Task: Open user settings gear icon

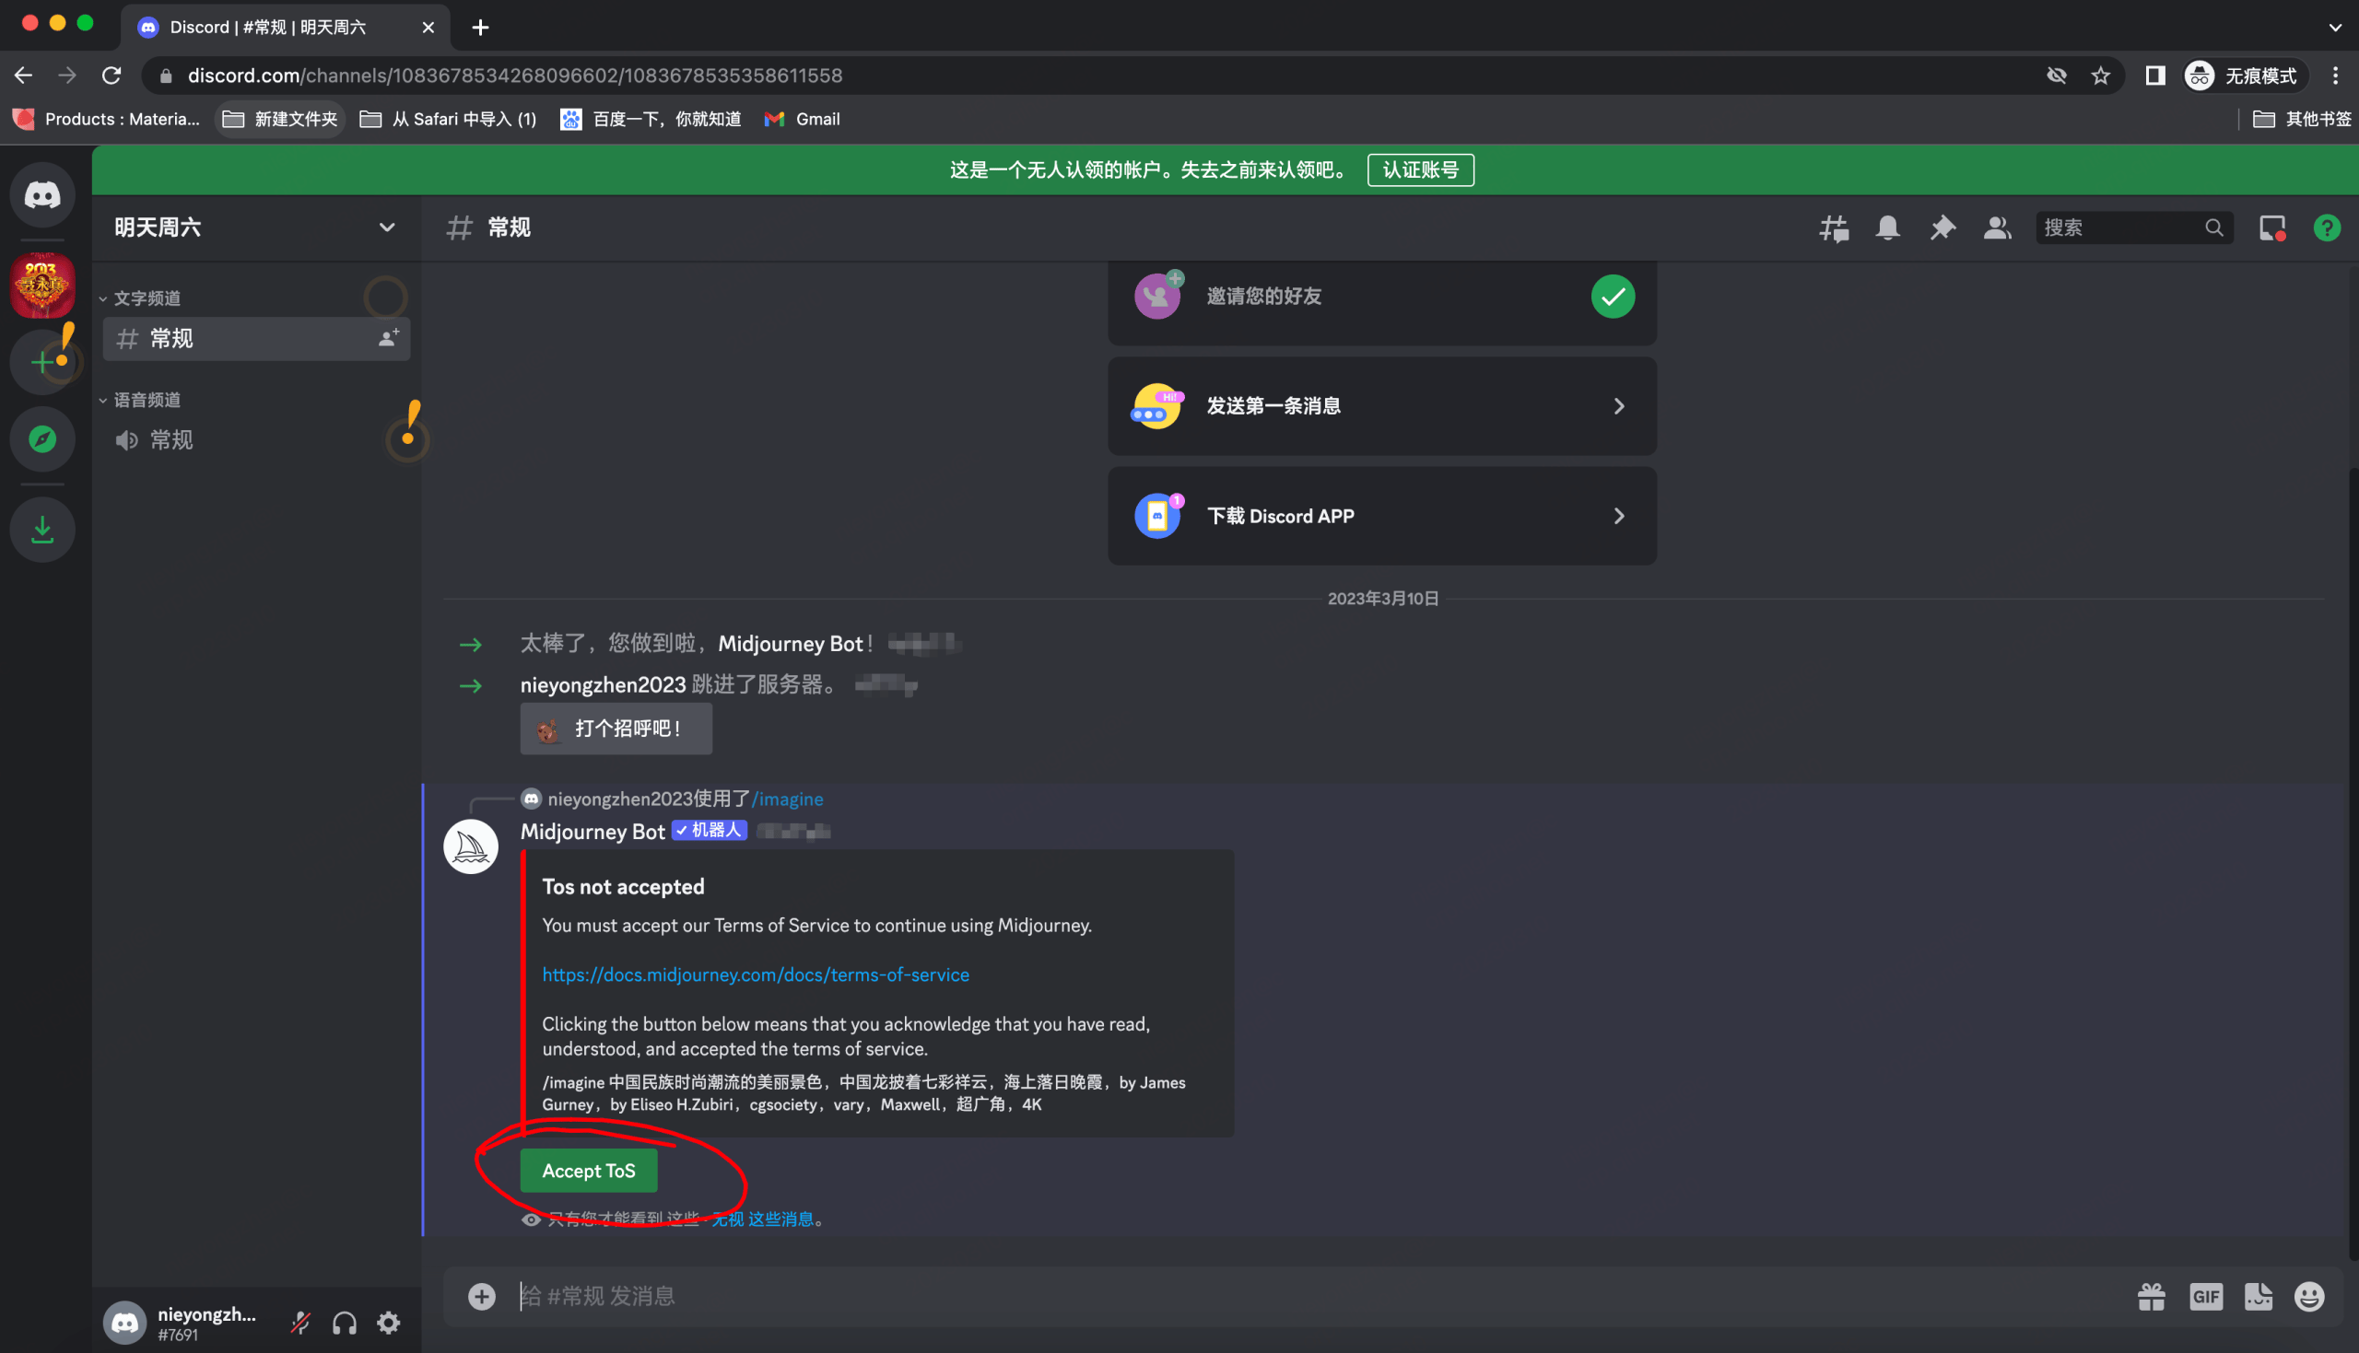Action: (x=389, y=1323)
